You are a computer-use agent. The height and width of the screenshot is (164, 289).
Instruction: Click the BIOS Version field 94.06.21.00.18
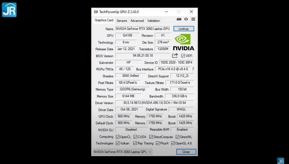[143, 56]
